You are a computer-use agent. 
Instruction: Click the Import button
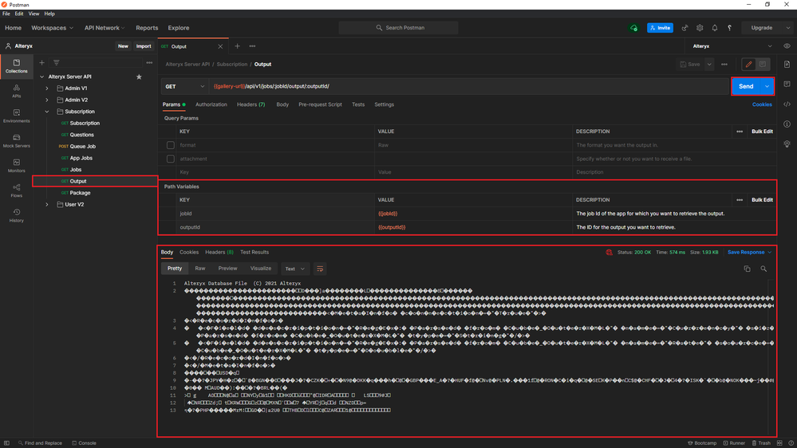click(x=144, y=46)
